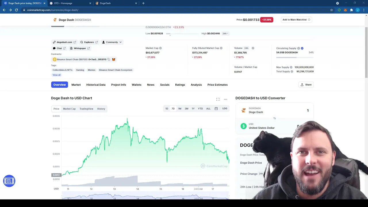
Task: Select the 7D chart range
Action: coord(173,109)
